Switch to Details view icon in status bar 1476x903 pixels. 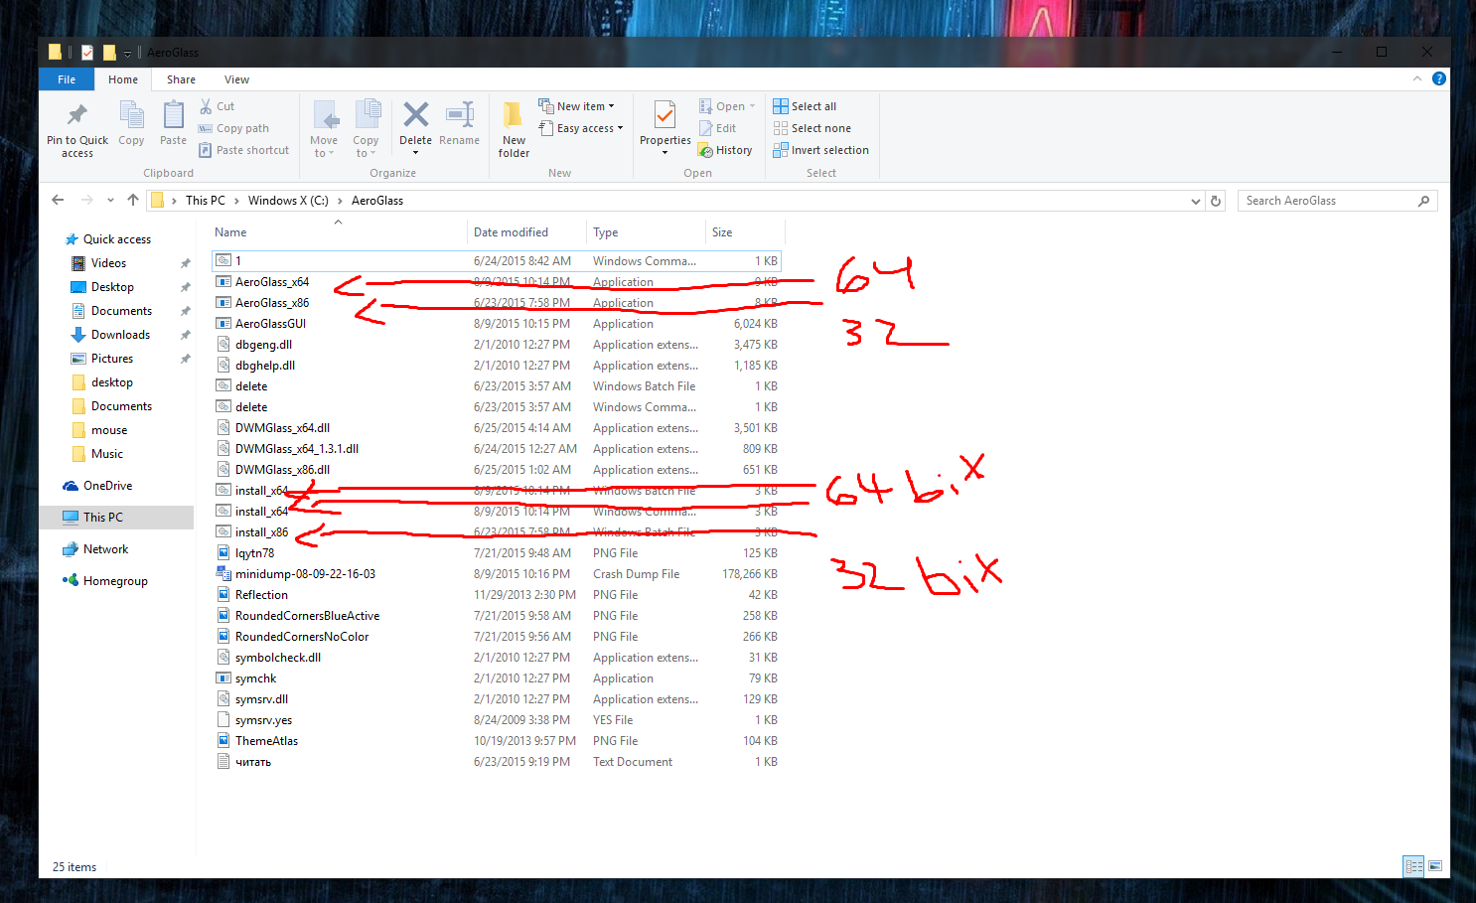[1413, 866]
